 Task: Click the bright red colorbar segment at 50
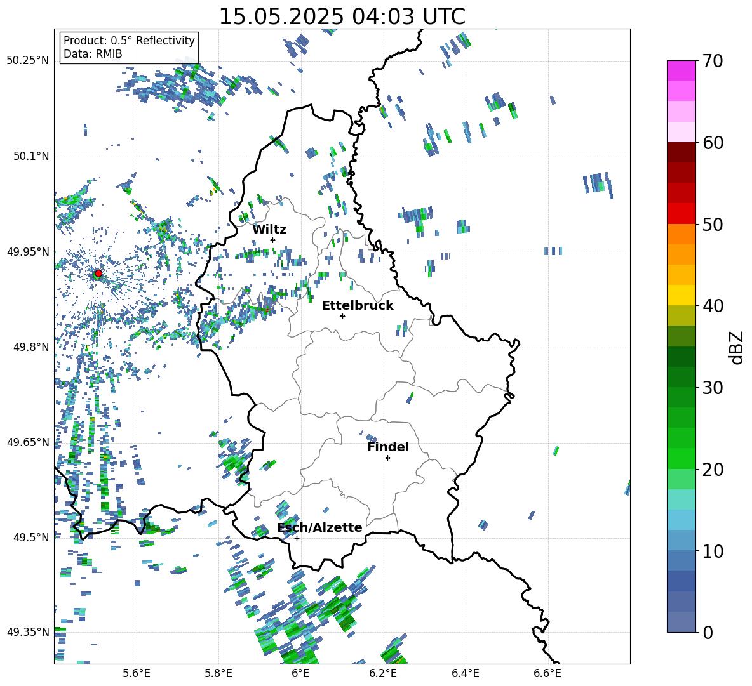pyautogui.click(x=681, y=214)
